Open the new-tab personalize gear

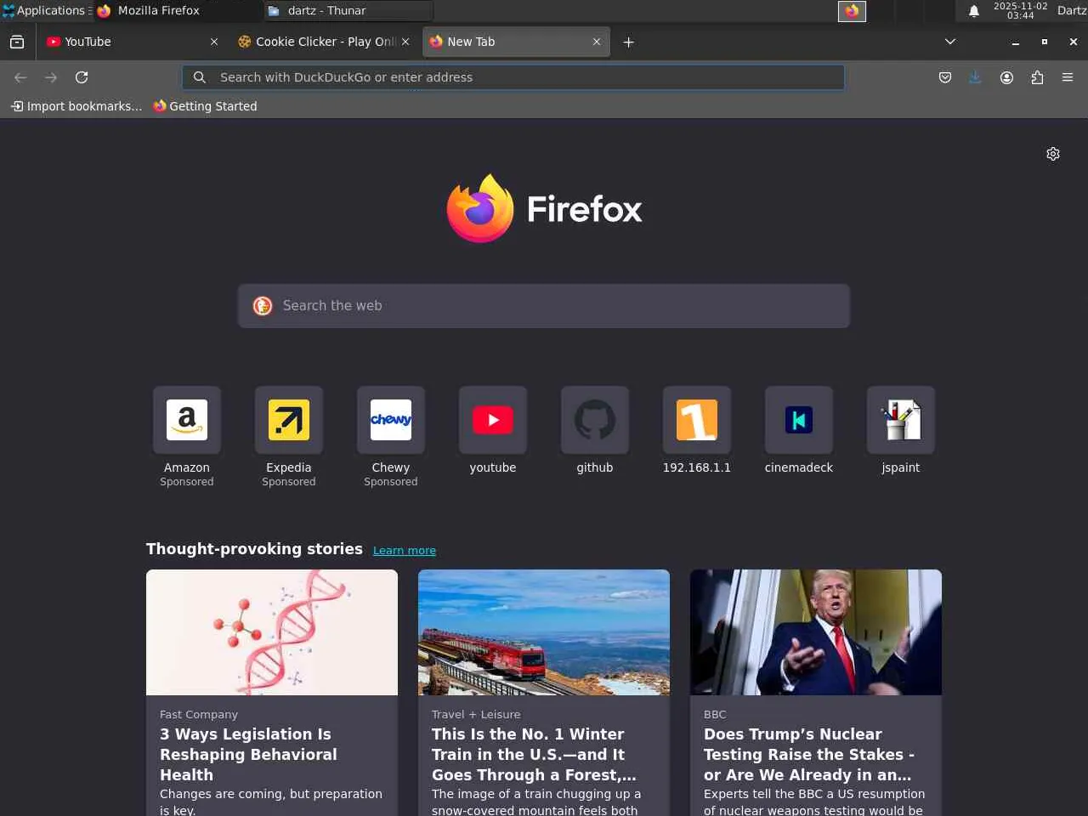tap(1053, 154)
